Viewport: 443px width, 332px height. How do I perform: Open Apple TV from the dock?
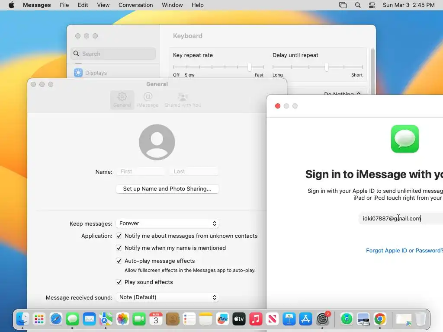coord(239,319)
